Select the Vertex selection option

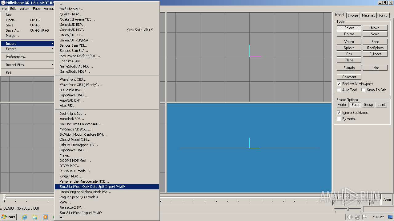[x=343, y=105]
